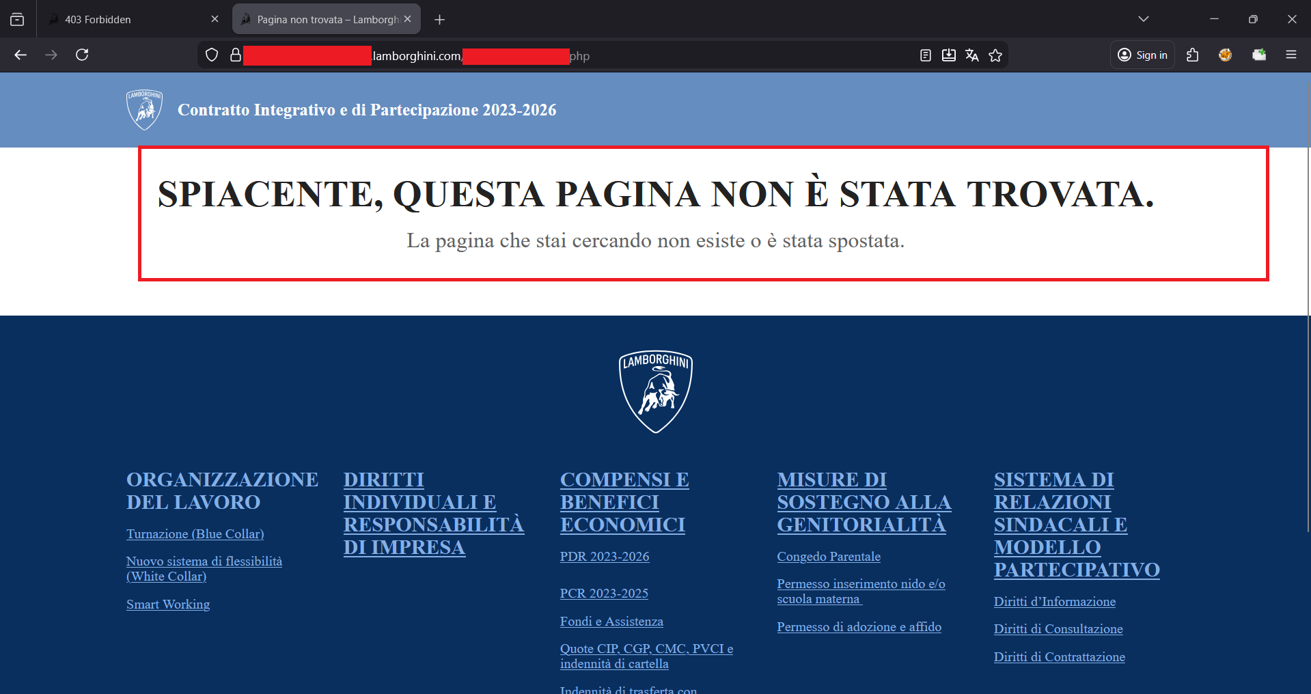Open the green extension icon in toolbar
1311x694 pixels.
1259,55
